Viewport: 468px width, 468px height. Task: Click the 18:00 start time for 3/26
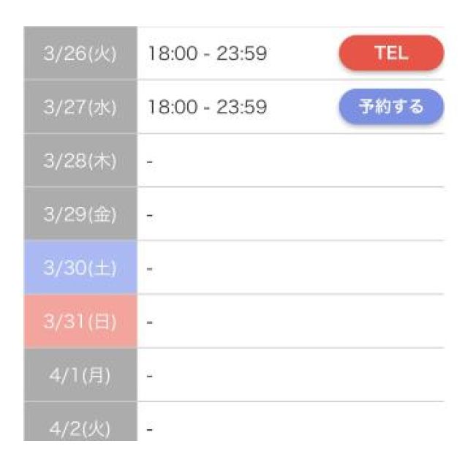pyautogui.click(x=171, y=53)
